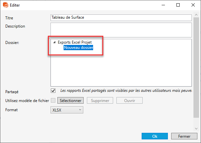Screen dimensions: 201x143
Task: Collapse the Exports Excel Projet tree arrow
Action: (x=54, y=43)
